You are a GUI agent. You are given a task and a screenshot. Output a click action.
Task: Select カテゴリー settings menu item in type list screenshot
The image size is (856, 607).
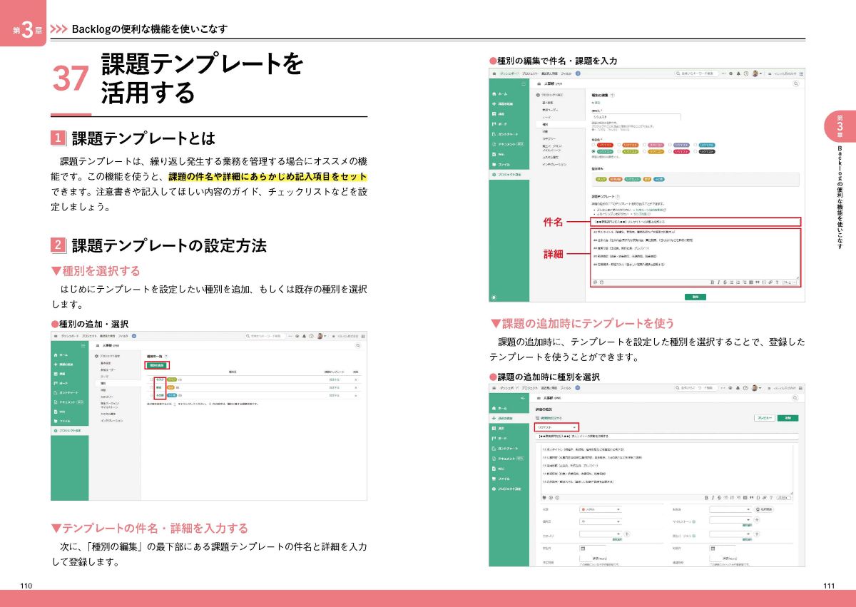point(108,397)
